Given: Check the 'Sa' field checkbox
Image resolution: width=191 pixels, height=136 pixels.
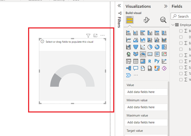Looking at the screenshot, I should coord(181,67).
